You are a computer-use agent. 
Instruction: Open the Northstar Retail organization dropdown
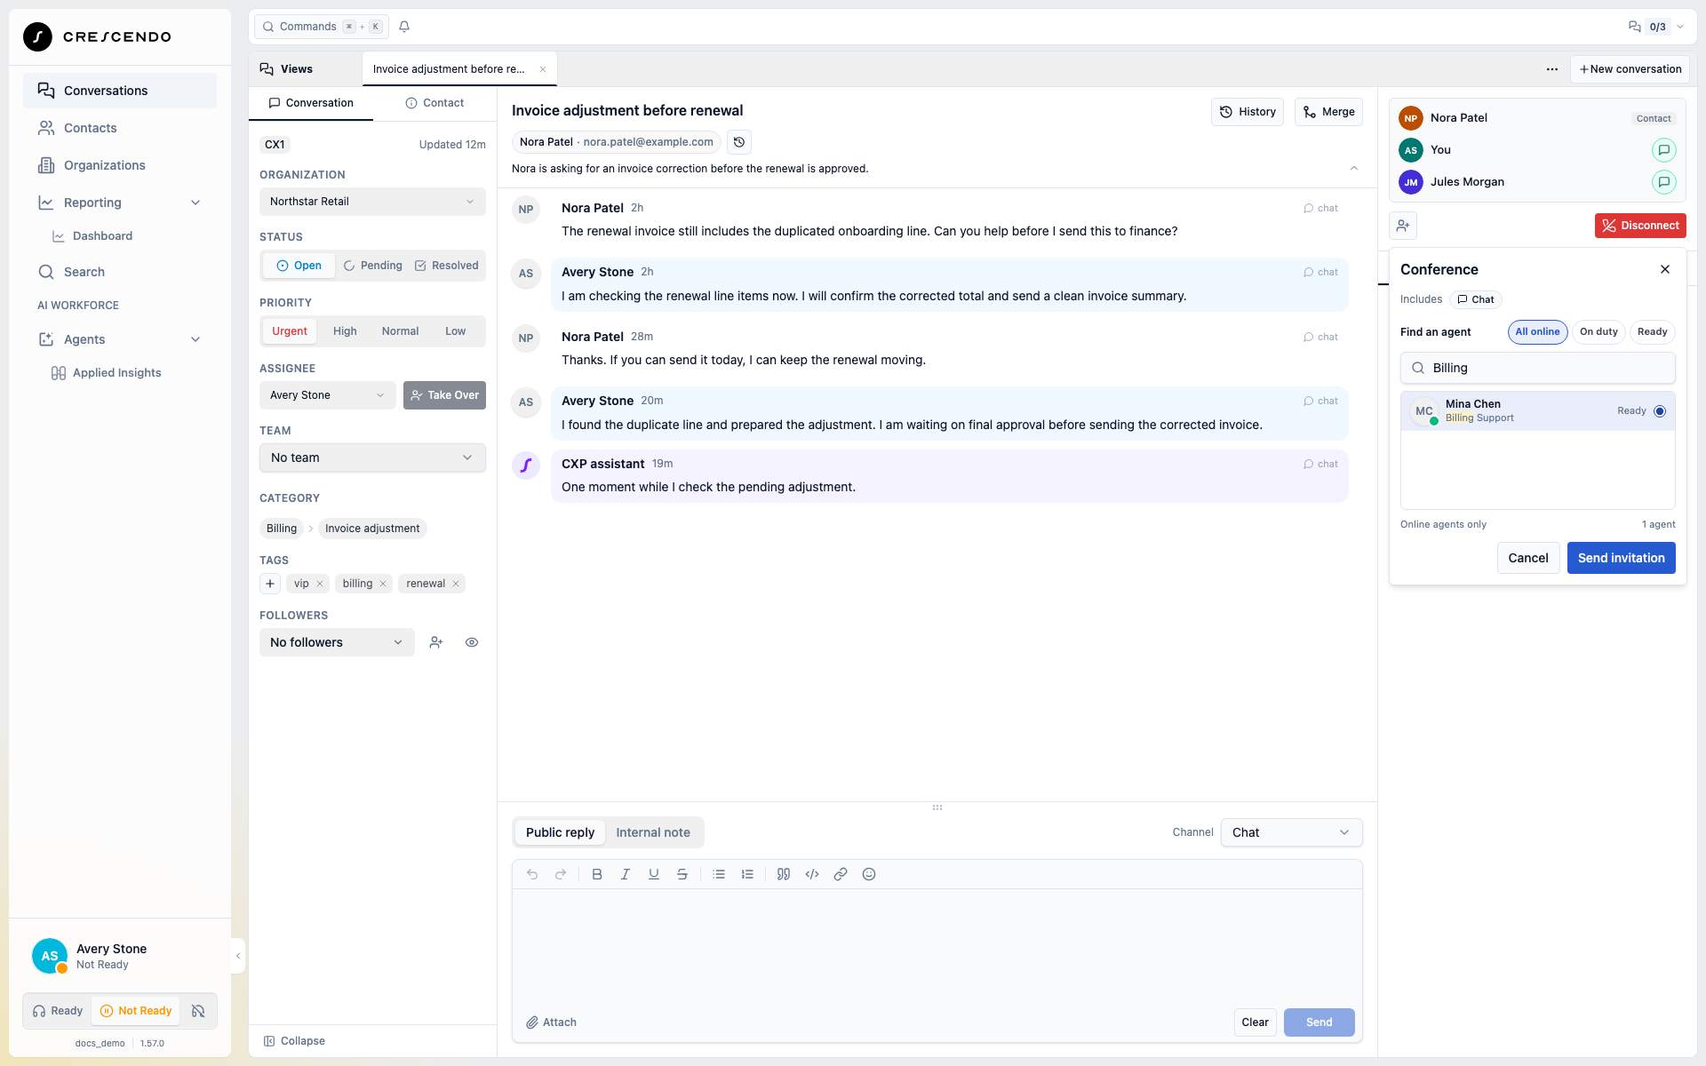click(x=372, y=202)
